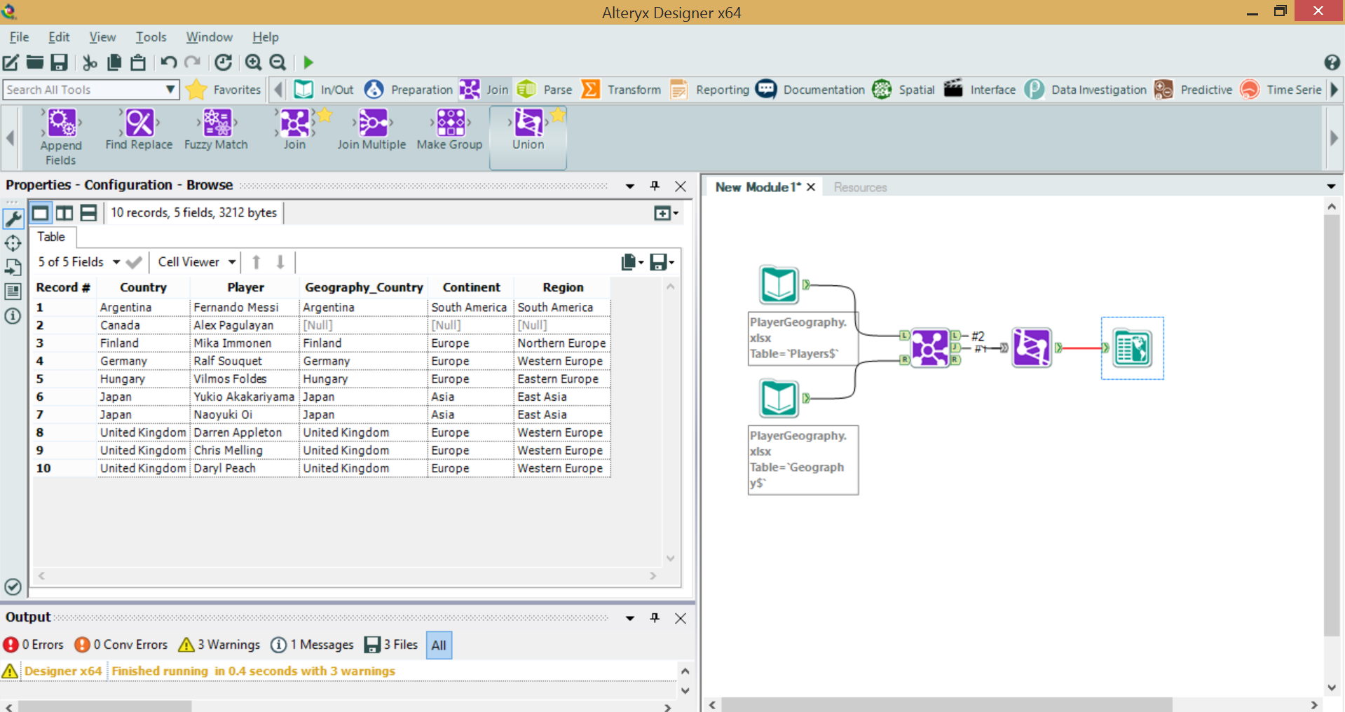Select the Append Fields tool
The height and width of the screenshot is (712, 1345).
[x=61, y=137]
